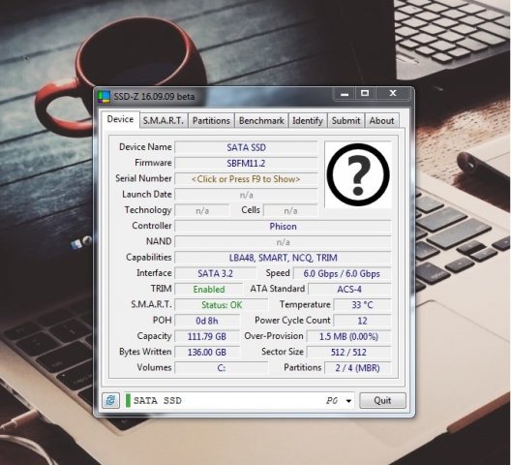
Task: Close the SSD-Z window
Action: pos(393,94)
